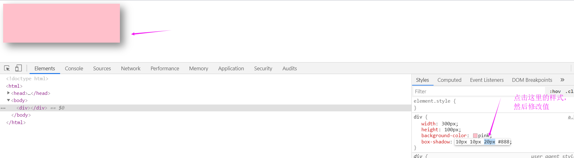Image resolution: width=574 pixels, height=158 pixels.
Task: Open the Network tab
Action: tap(130, 68)
